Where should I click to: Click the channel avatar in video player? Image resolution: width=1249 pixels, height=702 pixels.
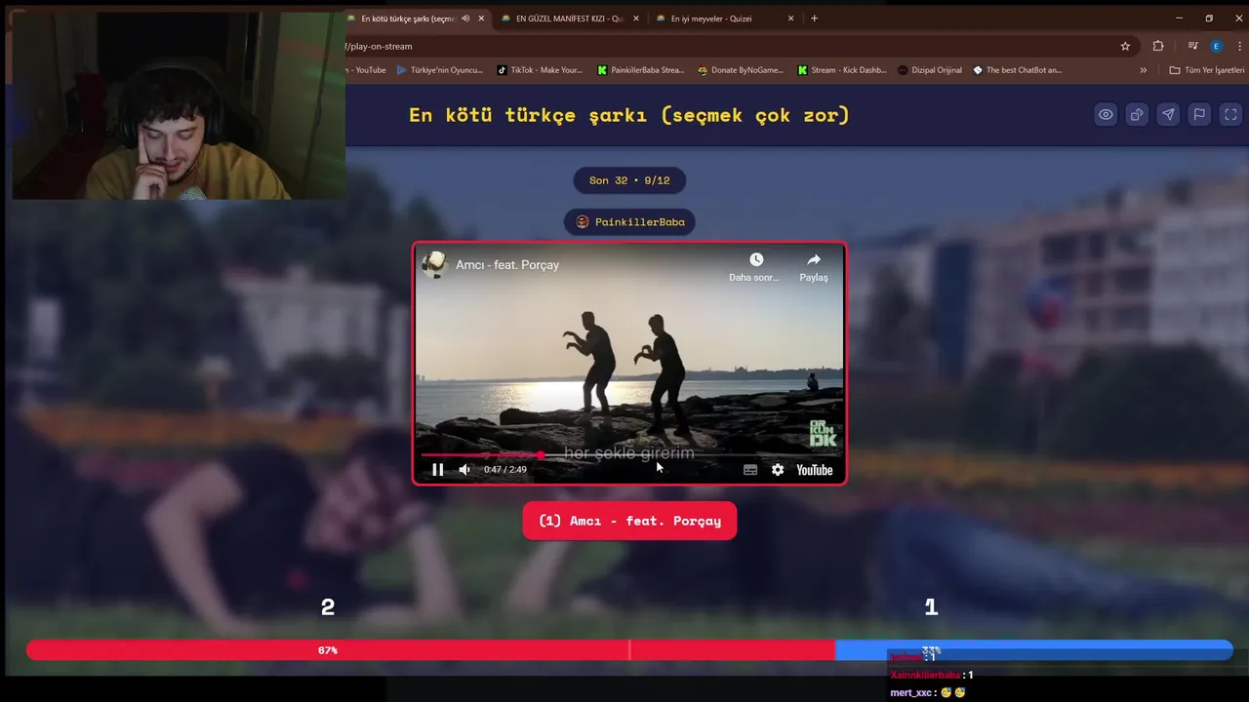point(435,265)
